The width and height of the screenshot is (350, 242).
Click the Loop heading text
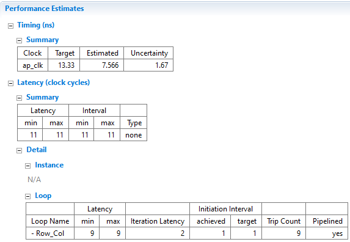[43, 196]
